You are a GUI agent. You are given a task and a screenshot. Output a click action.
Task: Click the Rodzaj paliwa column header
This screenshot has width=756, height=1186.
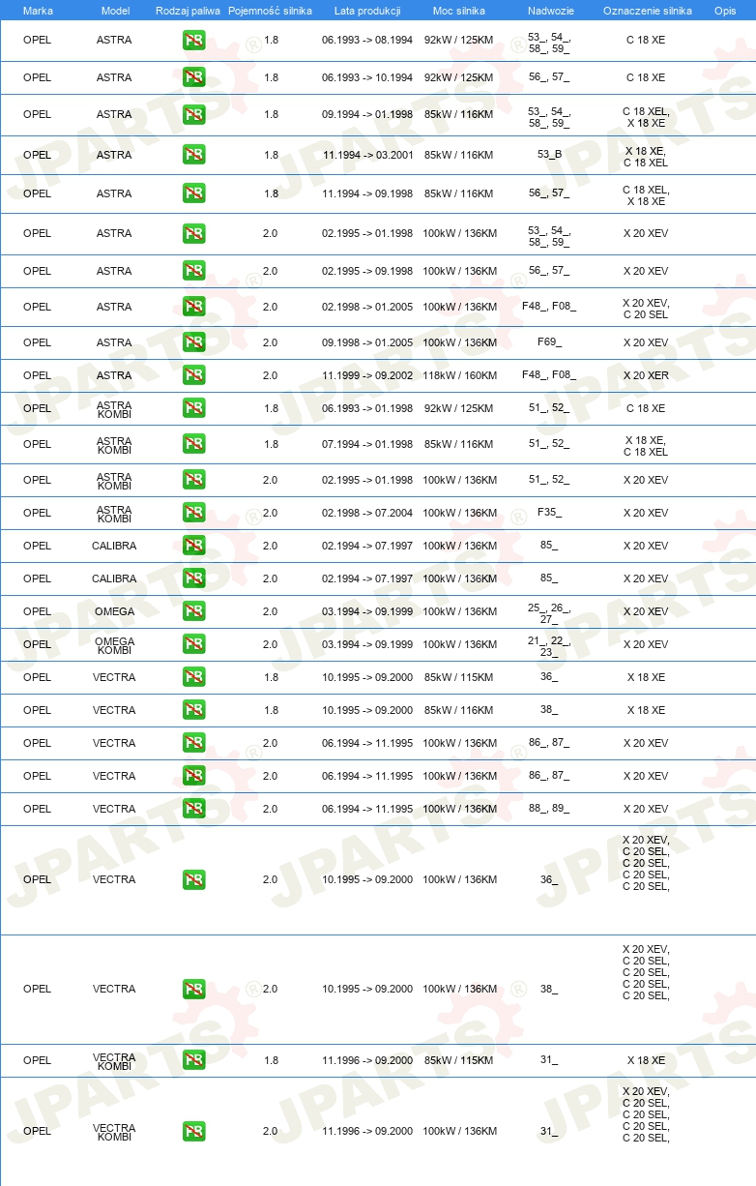[188, 11]
